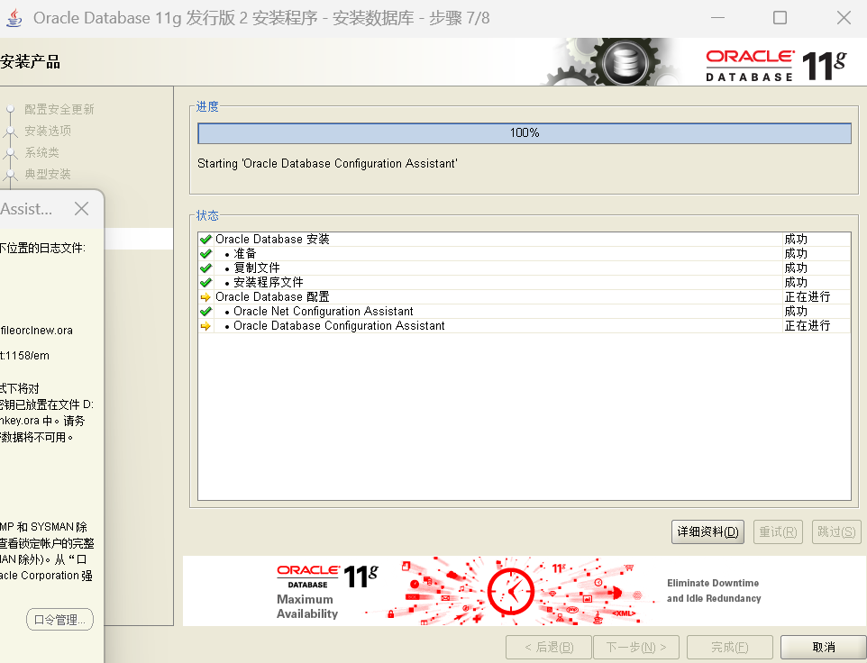Click the 下一步(N) next button
Viewport: 867px width, 663px height.
coord(636,647)
